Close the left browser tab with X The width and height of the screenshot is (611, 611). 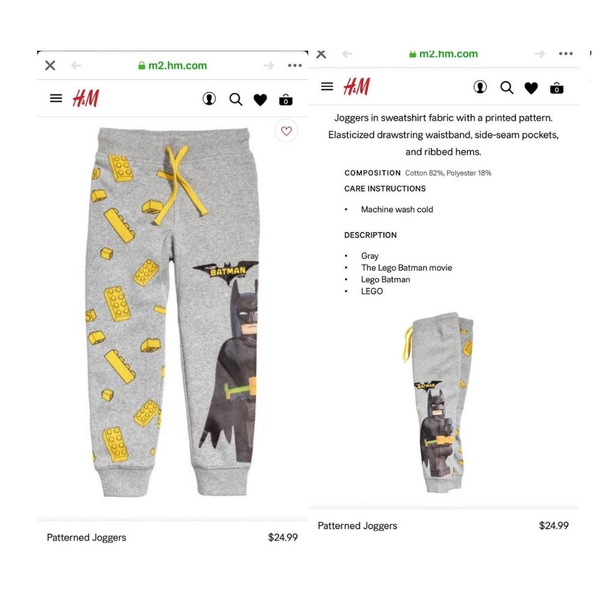pos(50,66)
